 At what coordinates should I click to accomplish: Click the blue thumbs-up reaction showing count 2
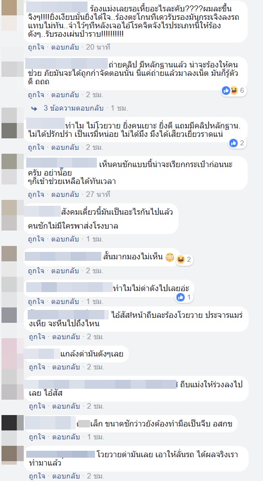[233, 143]
